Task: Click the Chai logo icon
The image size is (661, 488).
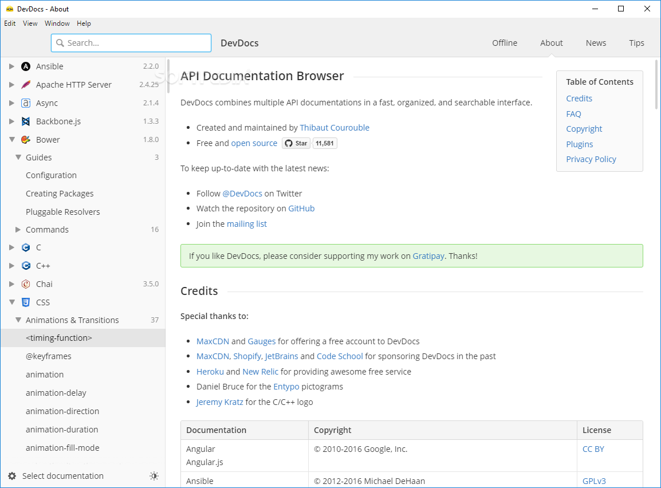Action: coord(26,284)
